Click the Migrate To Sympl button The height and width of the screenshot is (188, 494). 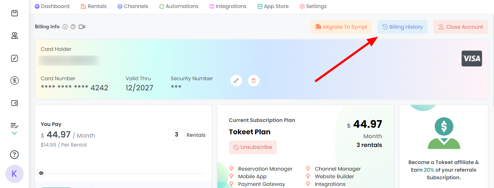[341, 27]
